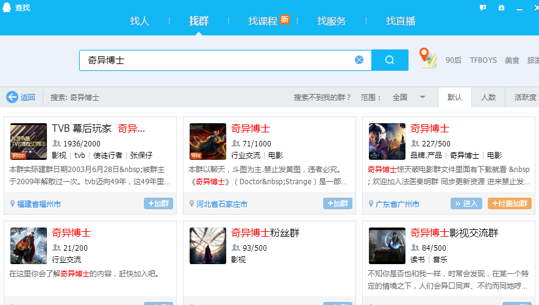Switch to the 找人 tab
The width and height of the screenshot is (539, 305).
(x=140, y=21)
